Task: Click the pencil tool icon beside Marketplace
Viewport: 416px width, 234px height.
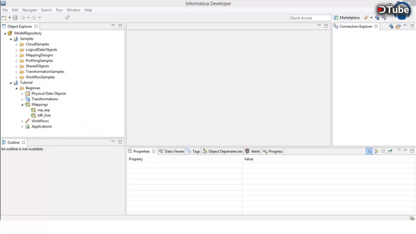Action: [x=366, y=18]
